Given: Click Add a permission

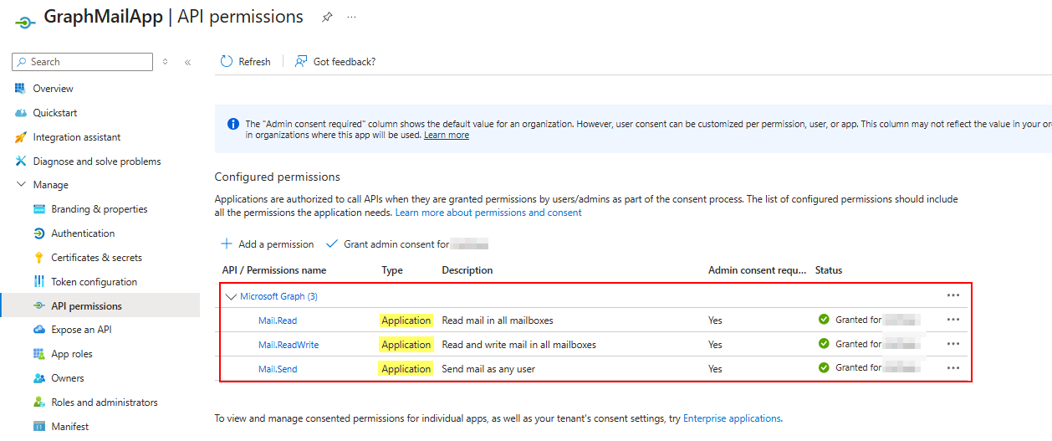Looking at the screenshot, I should pyautogui.click(x=268, y=244).
